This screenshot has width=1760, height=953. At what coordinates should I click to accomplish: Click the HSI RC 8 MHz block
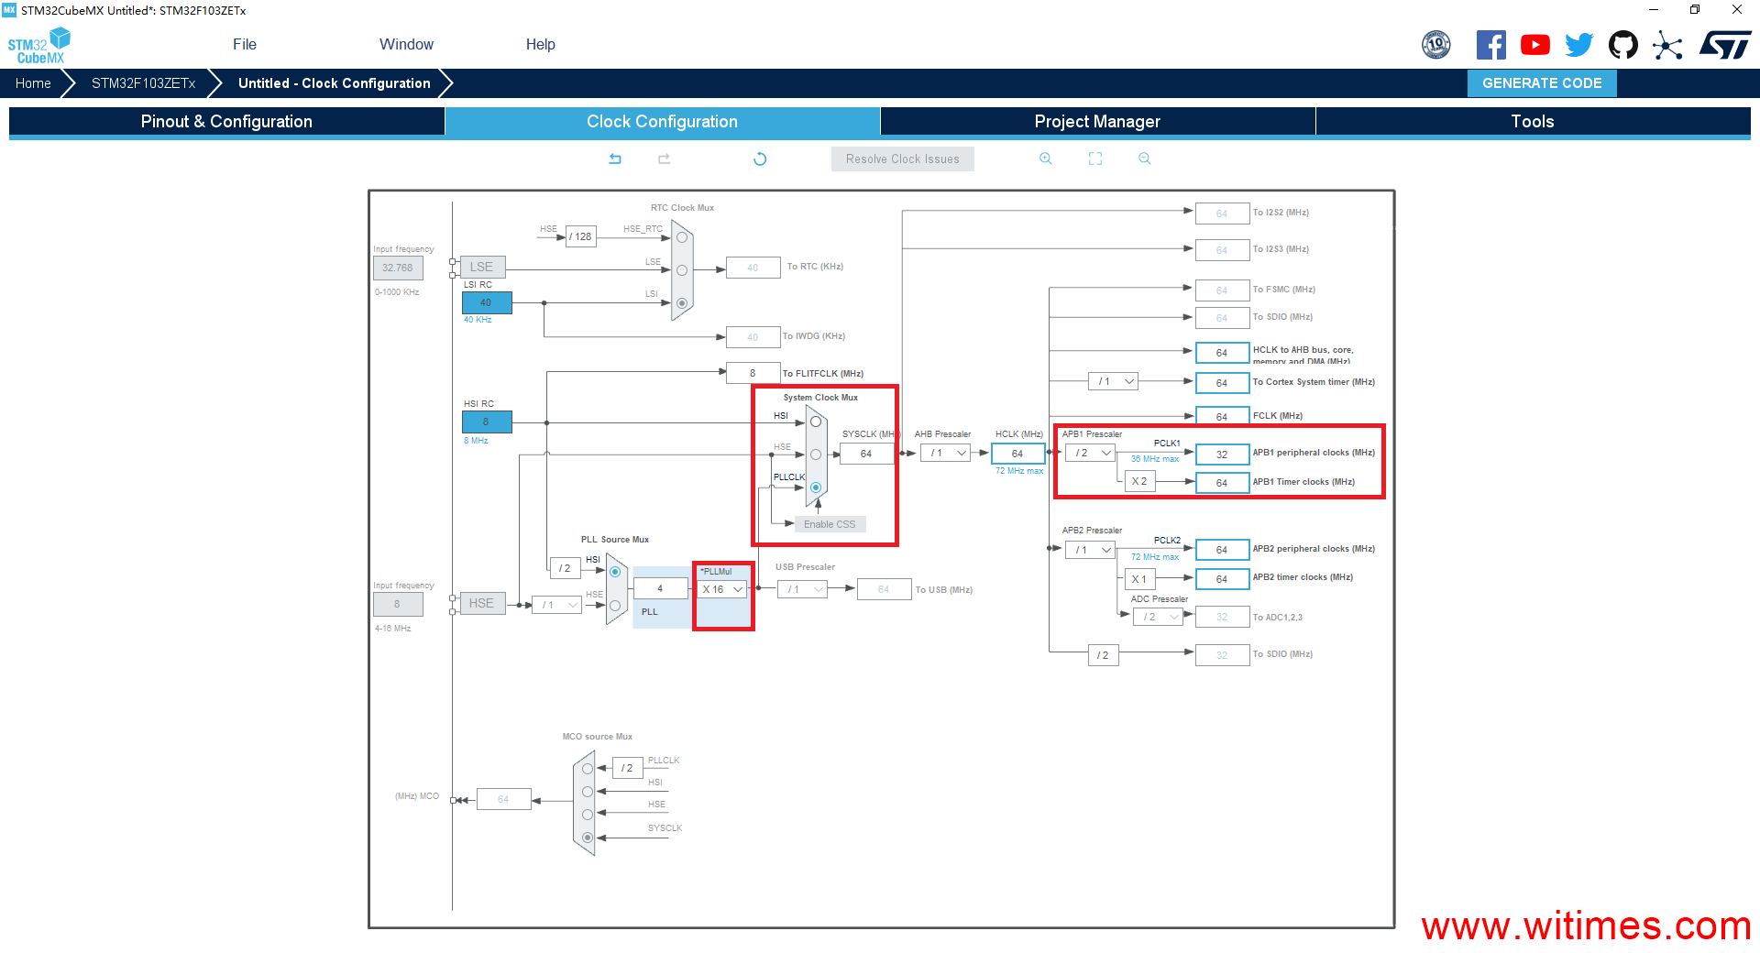tap(487, 422)
